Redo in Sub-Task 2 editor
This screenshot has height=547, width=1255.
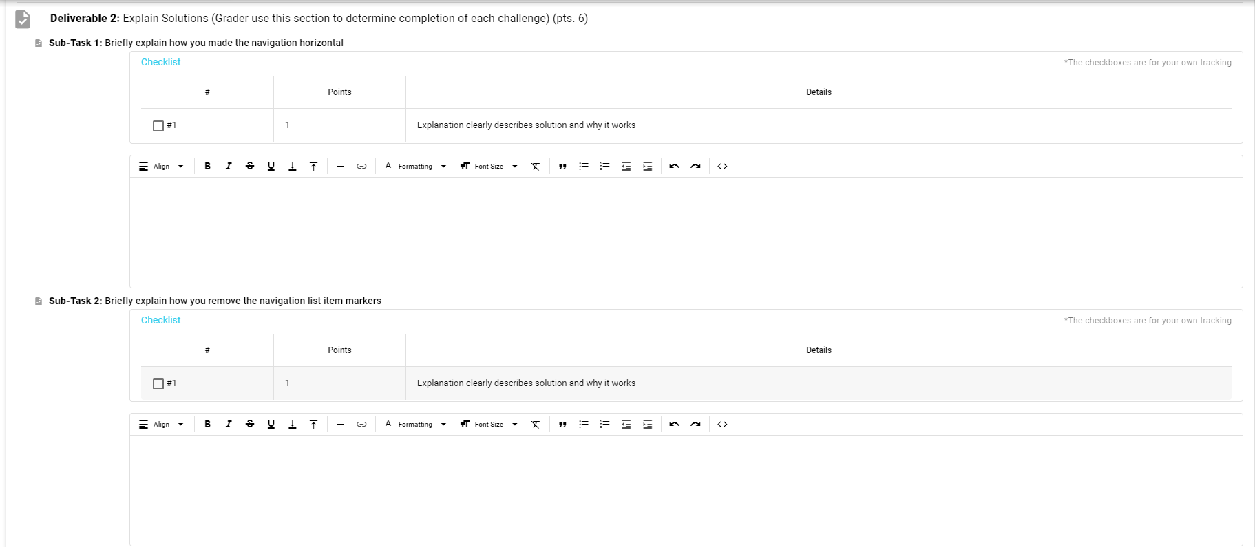(x=695, y=424)
